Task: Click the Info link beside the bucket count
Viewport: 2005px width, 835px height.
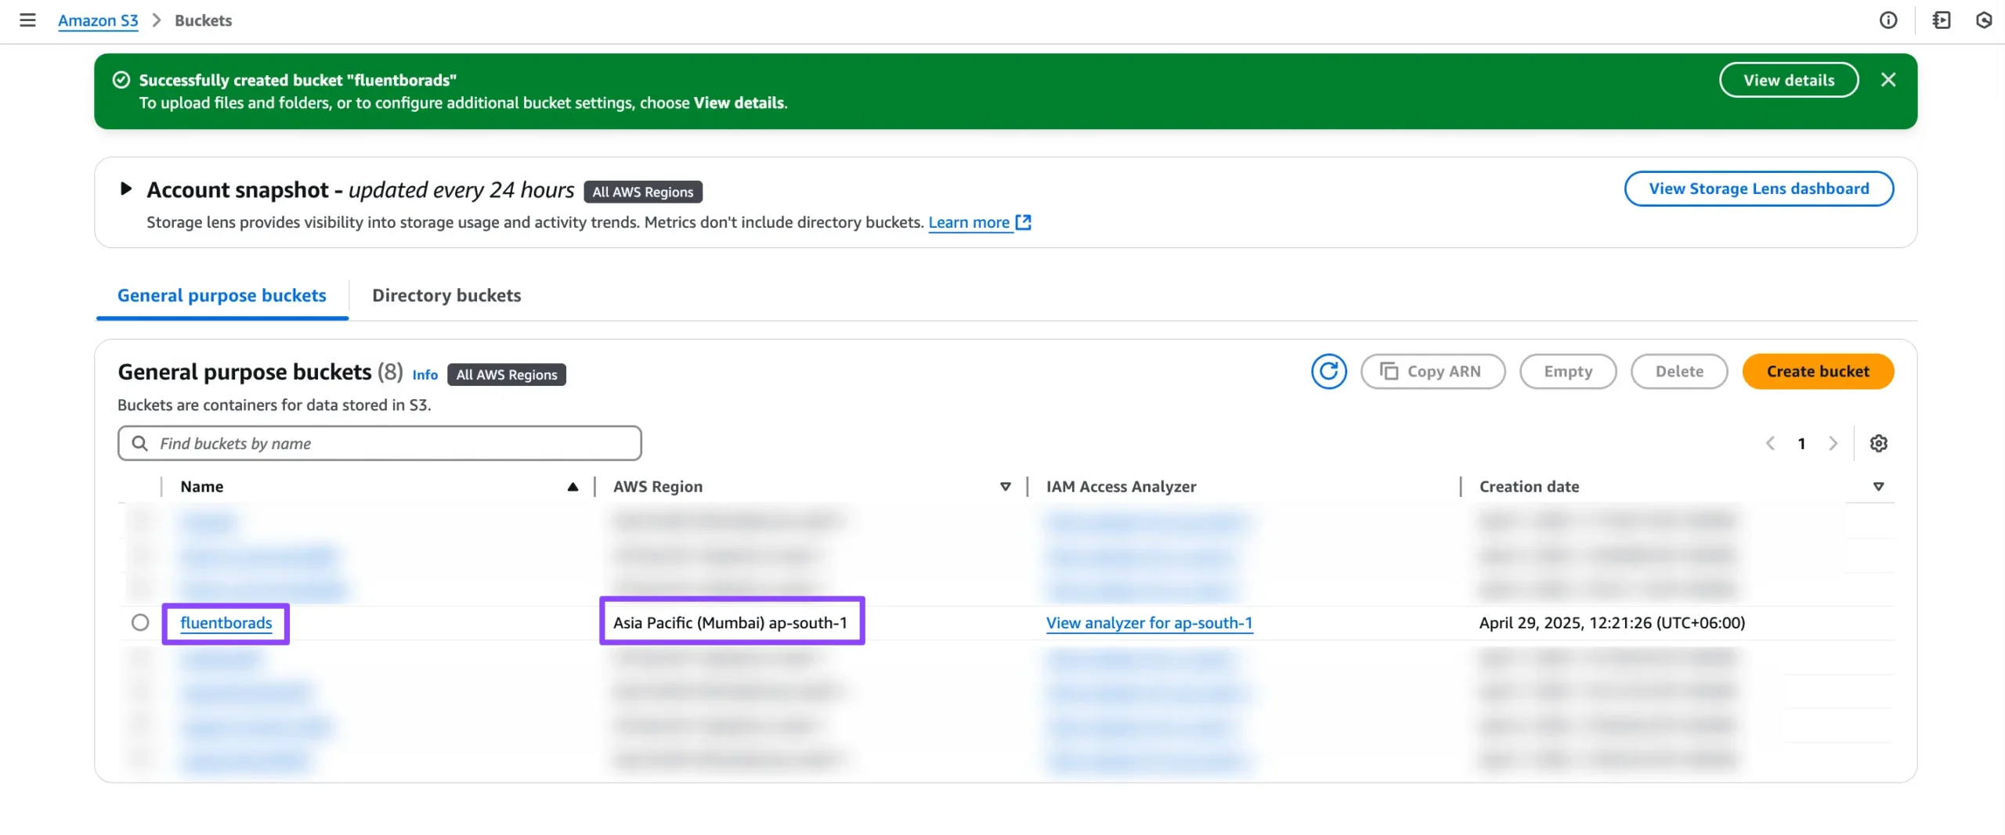Action: pos(425,375)
